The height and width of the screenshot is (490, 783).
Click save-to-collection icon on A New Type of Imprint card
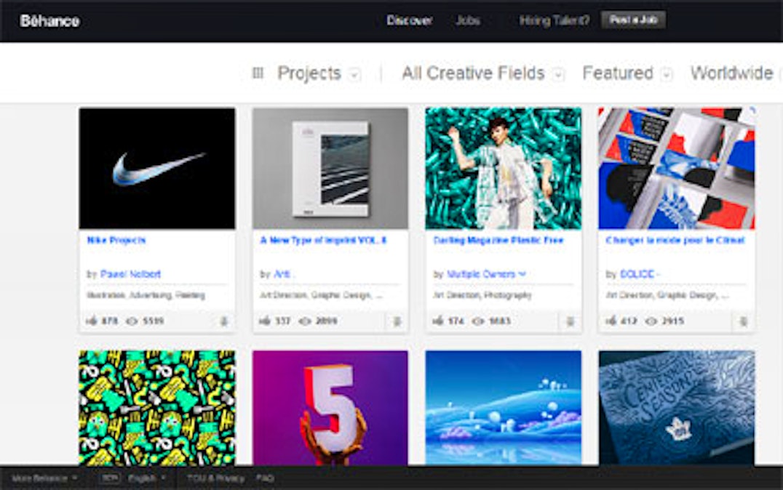pyautogui.click(x=397, y=322)
